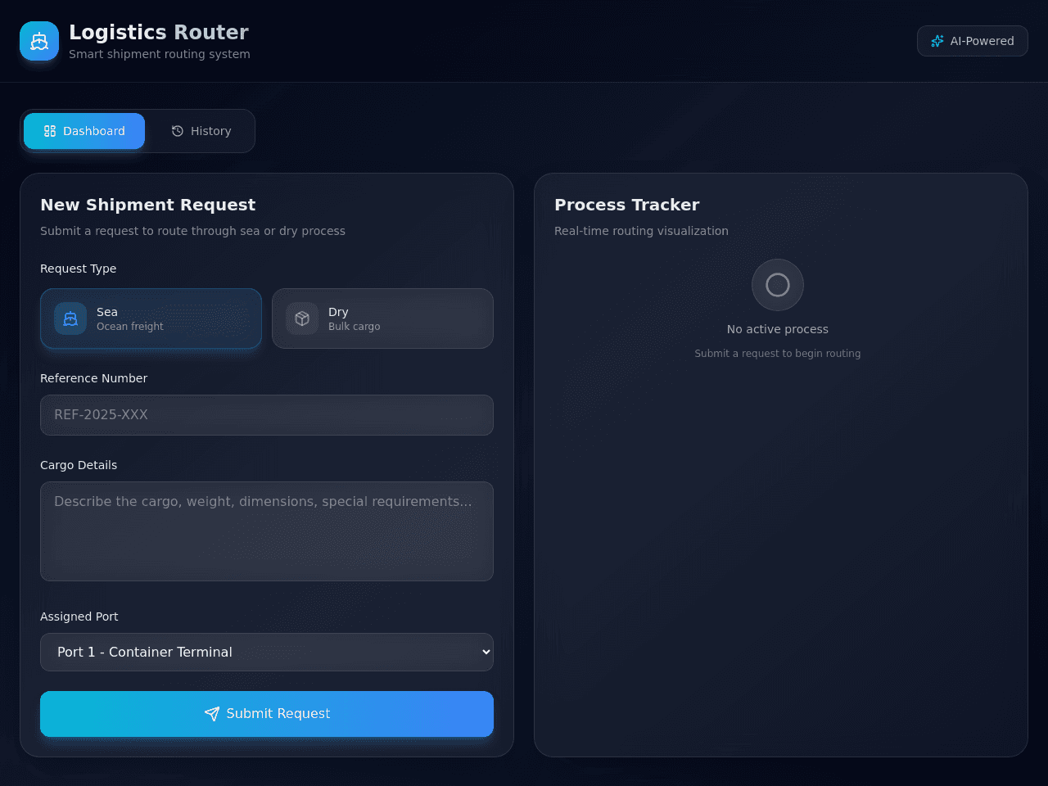Screen dimensions: 1048x786
Task: Click the 'Process Tracker' heading
Action: click(x=627, y=205)
